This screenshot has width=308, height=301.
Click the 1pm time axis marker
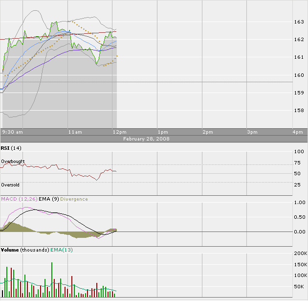coord(163,132)
